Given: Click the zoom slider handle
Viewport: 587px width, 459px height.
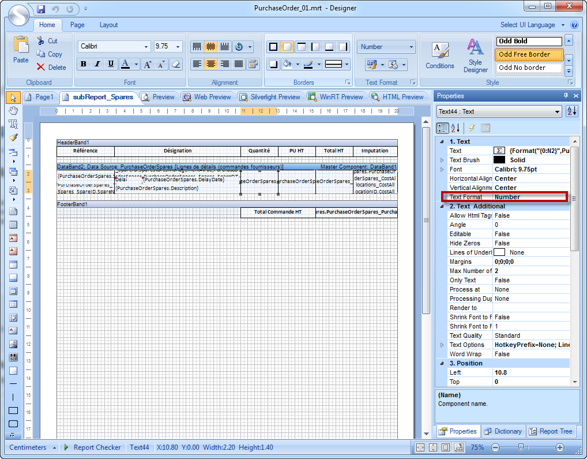Looking at the screenshot, I should pyautogui.click(x=520, y=447).
